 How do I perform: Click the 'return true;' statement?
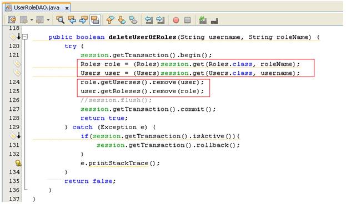coord(104,118)
